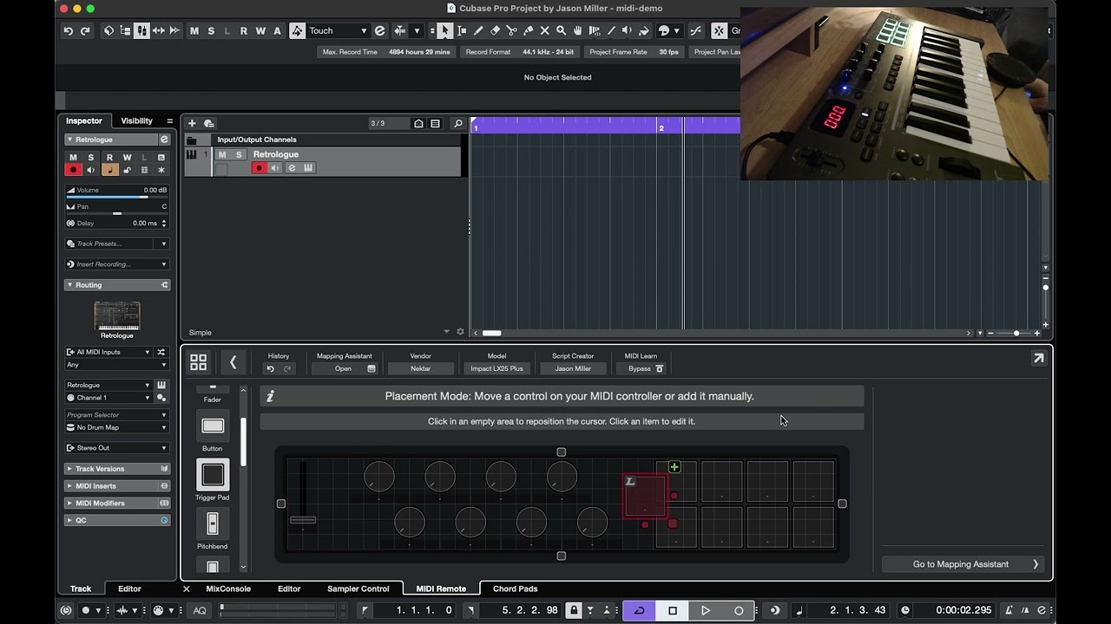
Task: Toggle Inspector Write automation W button
Action: (127, 158)
